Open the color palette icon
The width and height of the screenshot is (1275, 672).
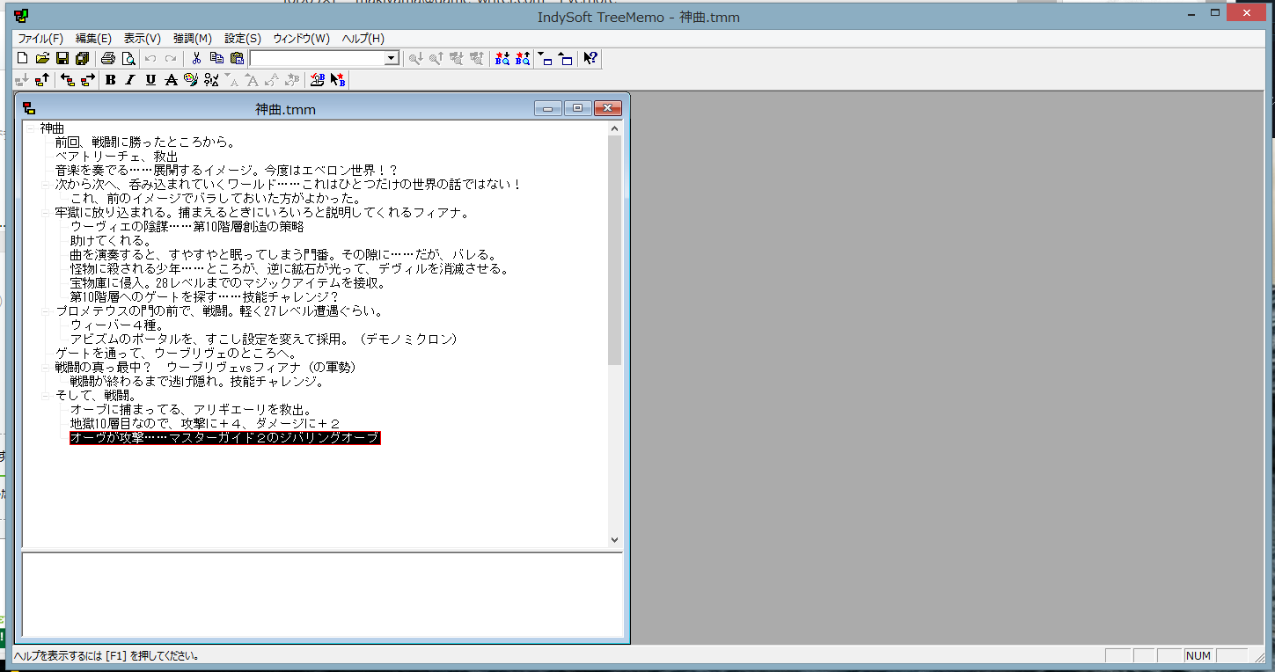click(191, 80)
